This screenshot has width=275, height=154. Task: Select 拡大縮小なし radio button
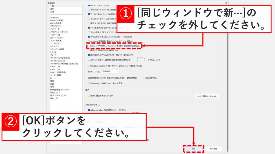pos(144,78)
